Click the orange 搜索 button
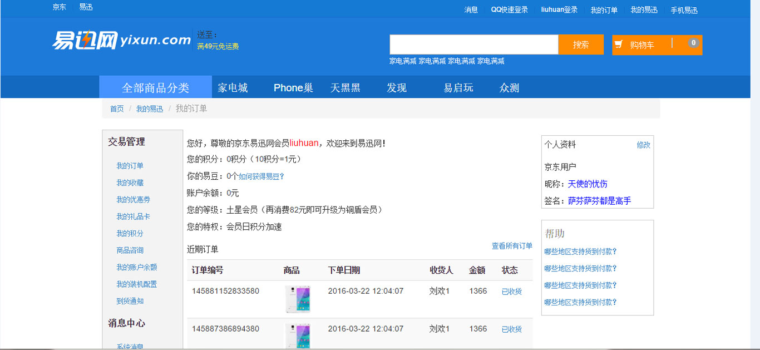Viewport: 760px width, 350px height. tap(581, 45)
